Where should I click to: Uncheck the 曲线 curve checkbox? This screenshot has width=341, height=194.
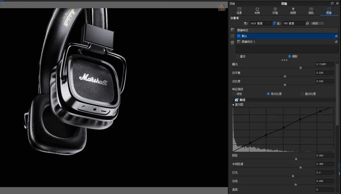point(237,100)
